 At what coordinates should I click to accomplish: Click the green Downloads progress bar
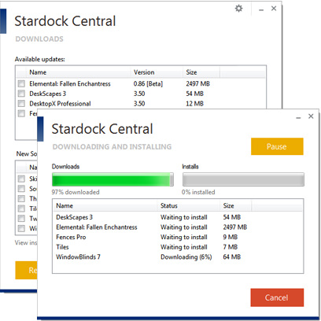click(x=113, y=179)
